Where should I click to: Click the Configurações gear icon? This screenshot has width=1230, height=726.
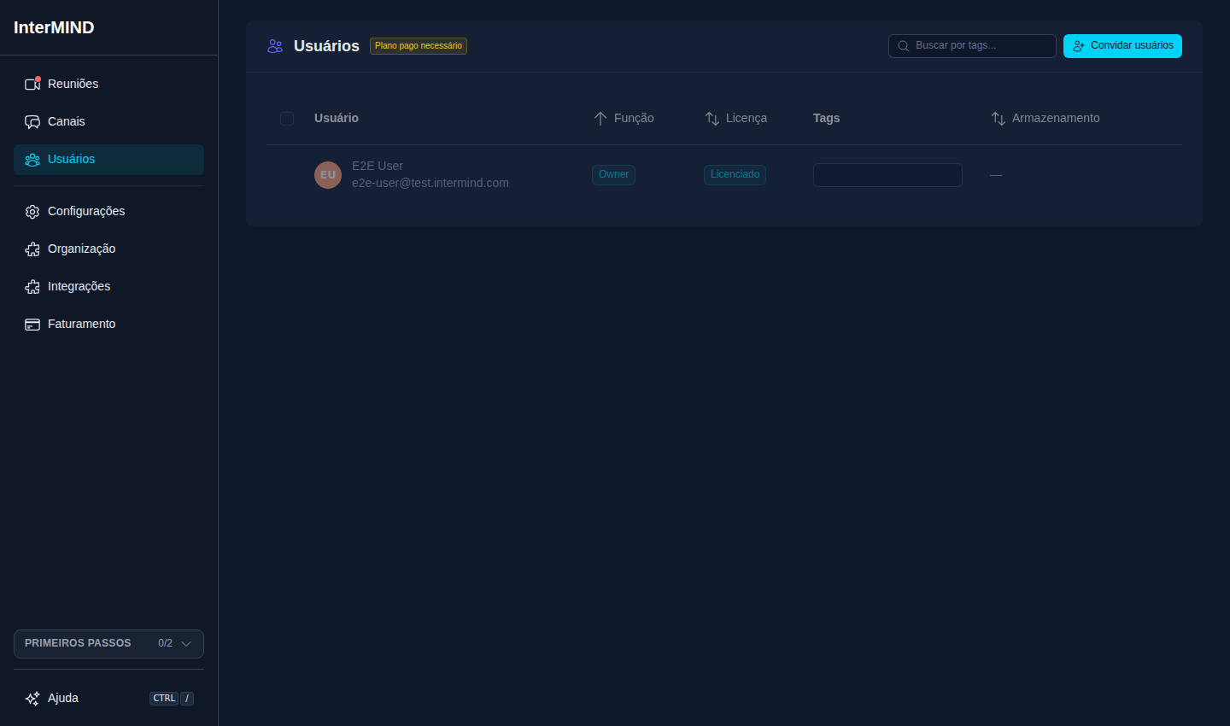(x=32, y=212)
